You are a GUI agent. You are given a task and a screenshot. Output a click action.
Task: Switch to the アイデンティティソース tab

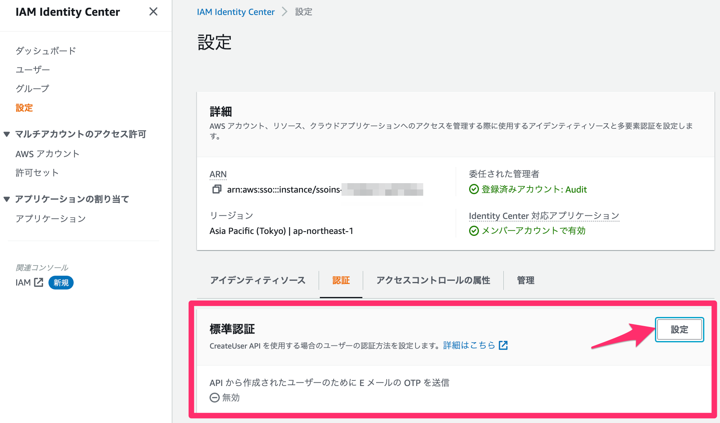(x=258, y=280)
